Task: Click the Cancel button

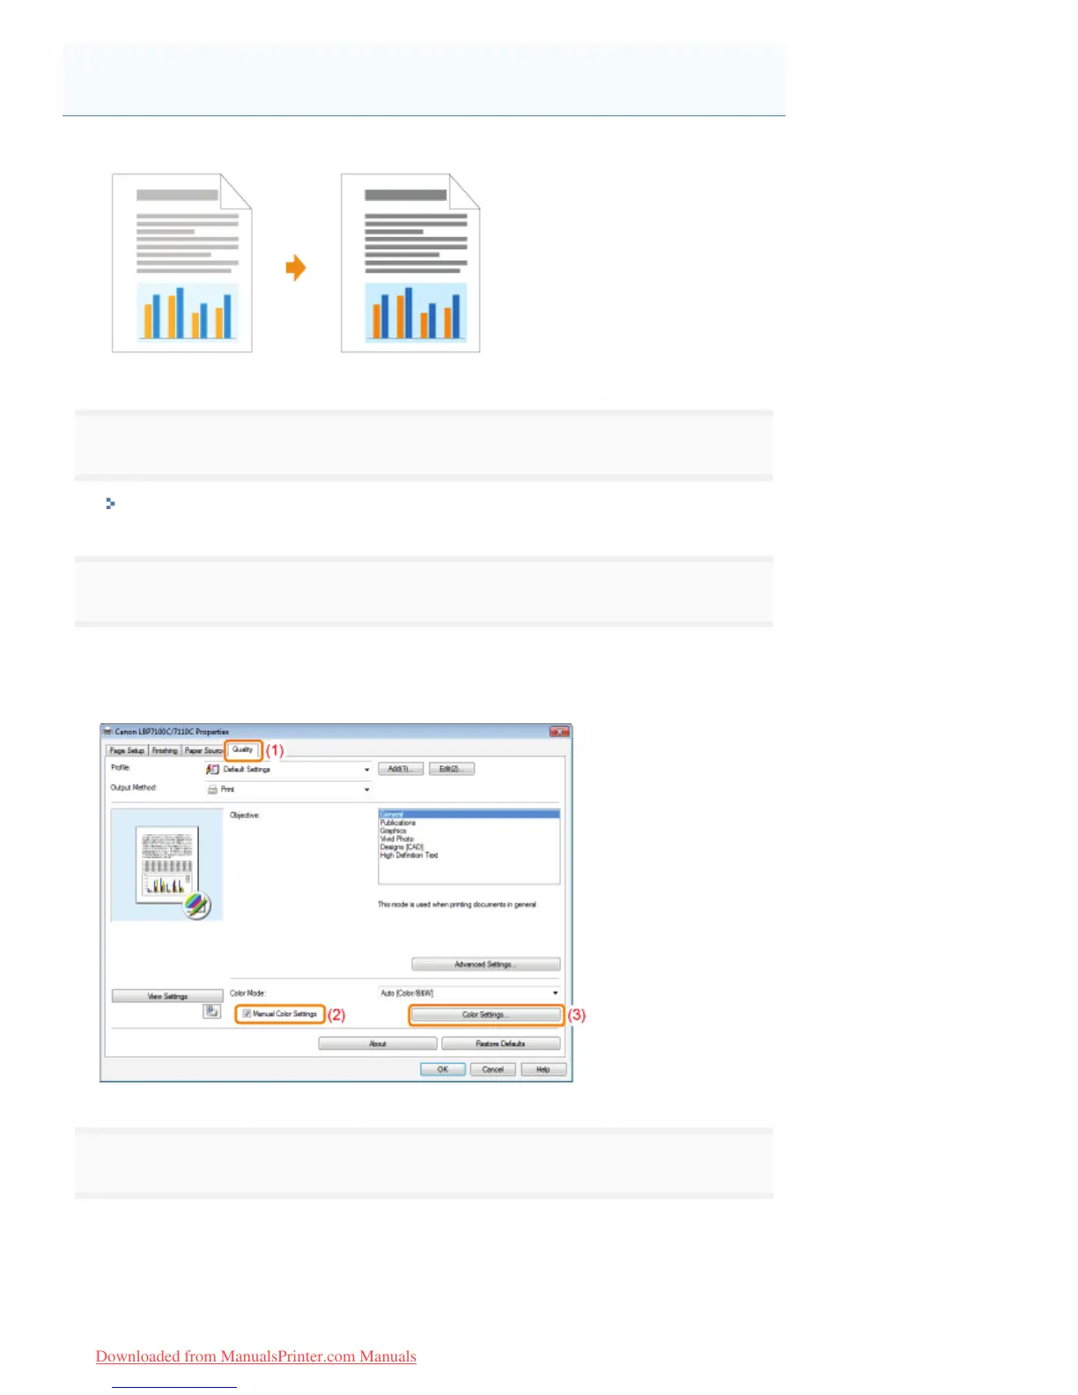Action: click(493, 1069)
